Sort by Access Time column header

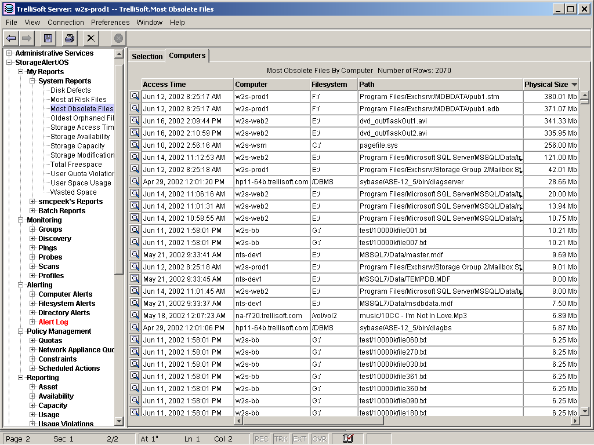(187, 85)
